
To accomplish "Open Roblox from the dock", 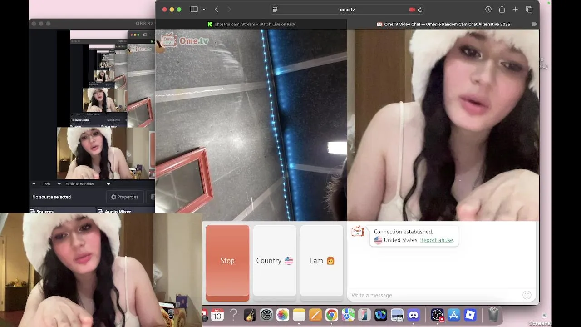I will (470, 314).
